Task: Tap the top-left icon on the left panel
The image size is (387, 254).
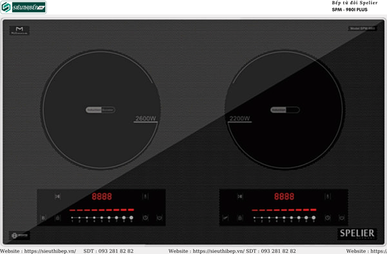Action: (x=57, y=196)
